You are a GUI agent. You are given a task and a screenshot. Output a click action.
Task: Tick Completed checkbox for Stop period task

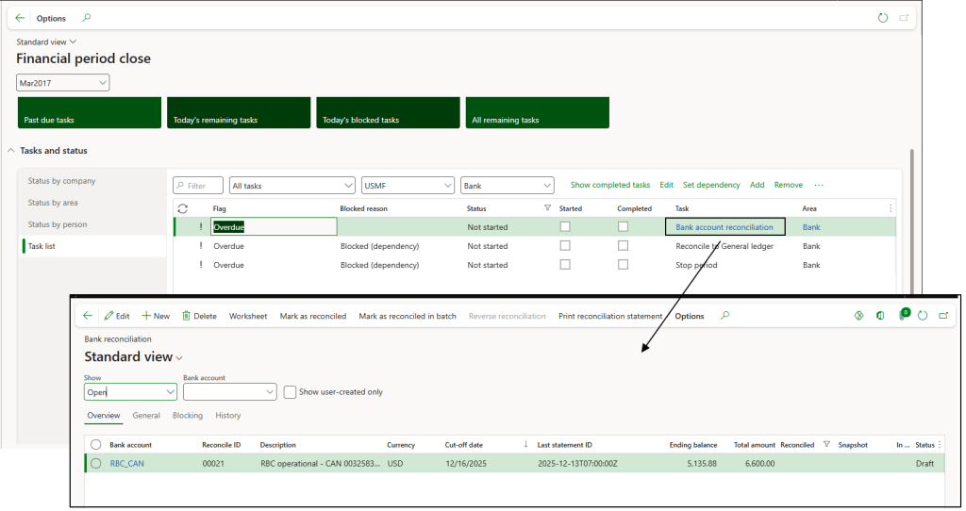click(623, 265)
